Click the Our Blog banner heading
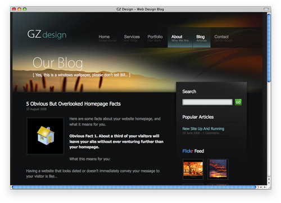The image size is (281, 203). coord(58,63)
